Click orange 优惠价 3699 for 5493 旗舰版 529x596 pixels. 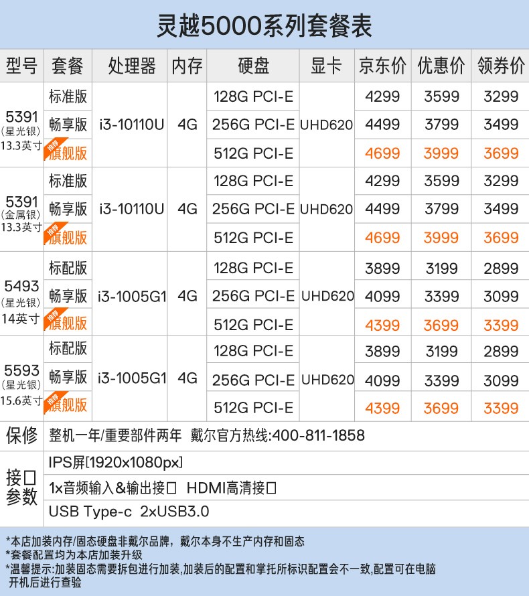pyautogui.click(x=441, y=325)
